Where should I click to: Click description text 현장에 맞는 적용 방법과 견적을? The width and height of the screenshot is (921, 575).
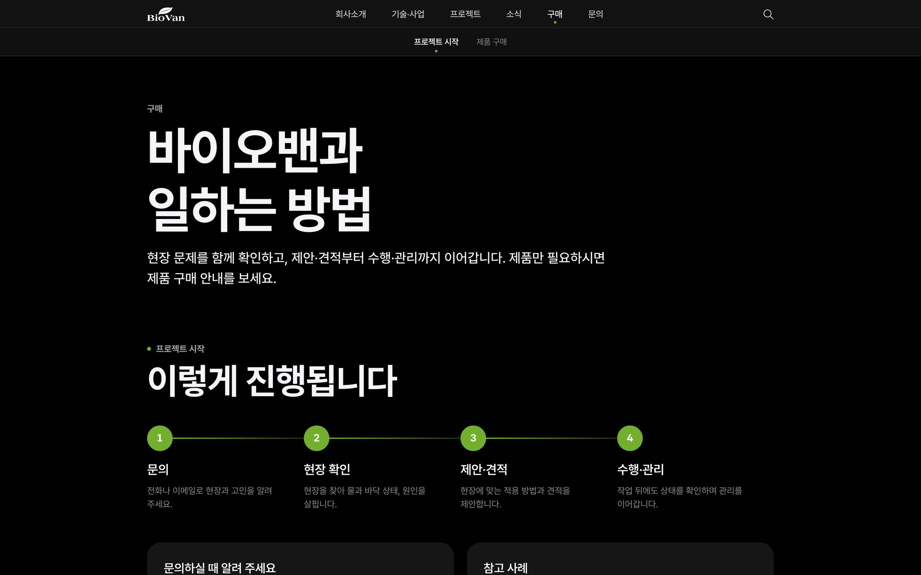point(515,497)
